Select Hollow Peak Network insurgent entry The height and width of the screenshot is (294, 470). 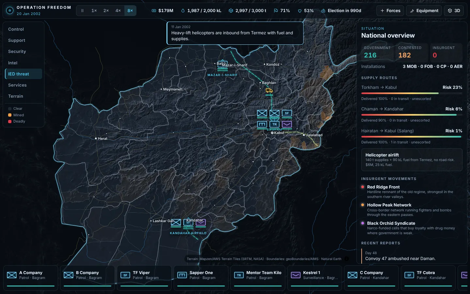pyautogui.click(x=412, y=210)
